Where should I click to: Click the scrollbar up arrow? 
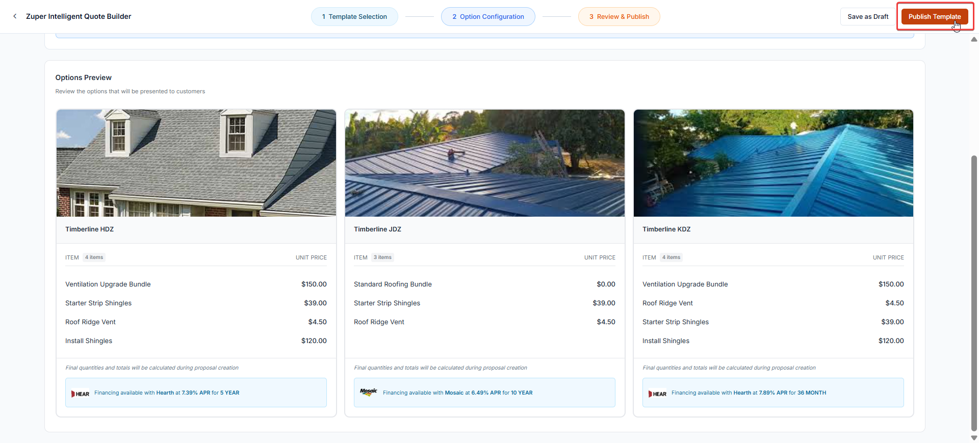(x=974, y=39)
